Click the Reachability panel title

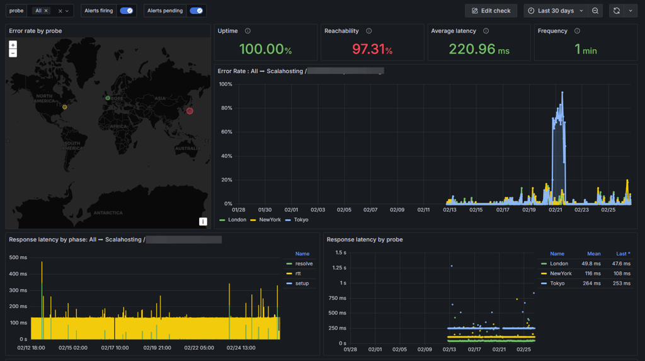pos(341,31)
